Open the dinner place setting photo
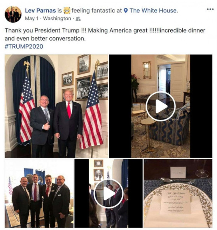 click(178, 193)
